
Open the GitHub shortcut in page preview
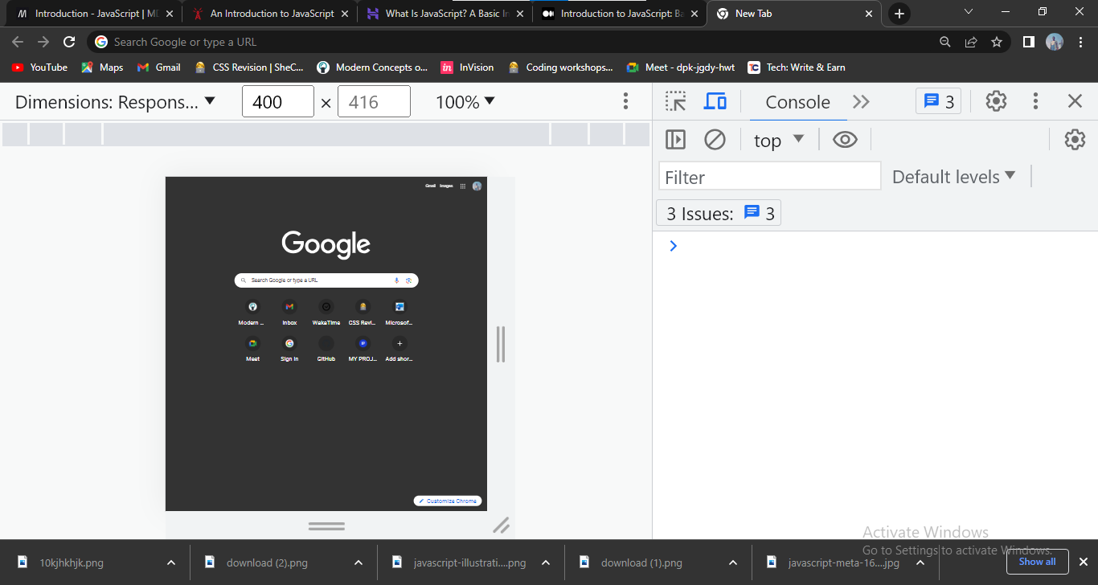pyautogui.click(x=326, y=348)
